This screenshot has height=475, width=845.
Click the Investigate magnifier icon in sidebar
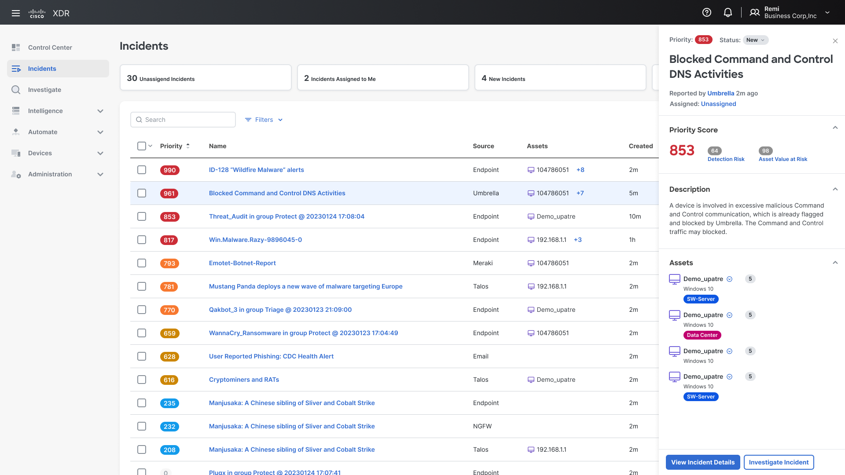16,90
